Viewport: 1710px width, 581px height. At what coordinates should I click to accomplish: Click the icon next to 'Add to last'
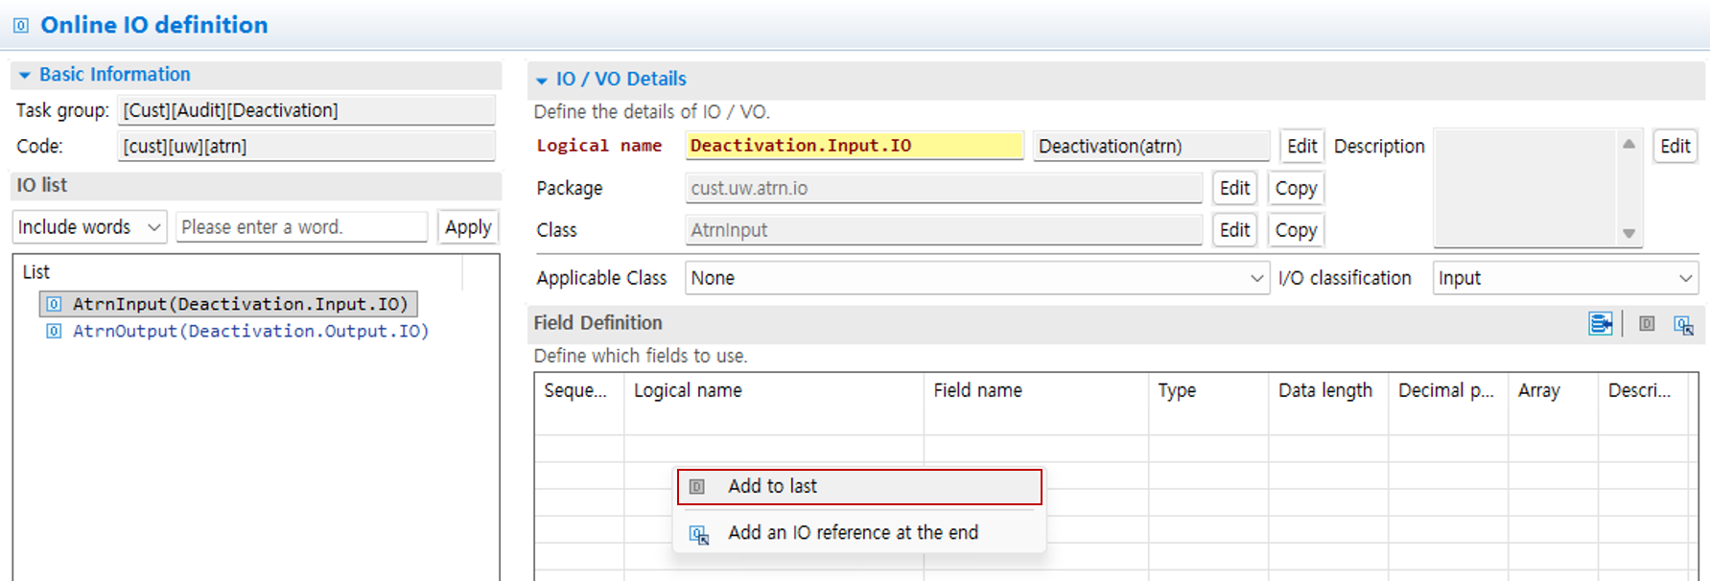click(x=697, y=486)
